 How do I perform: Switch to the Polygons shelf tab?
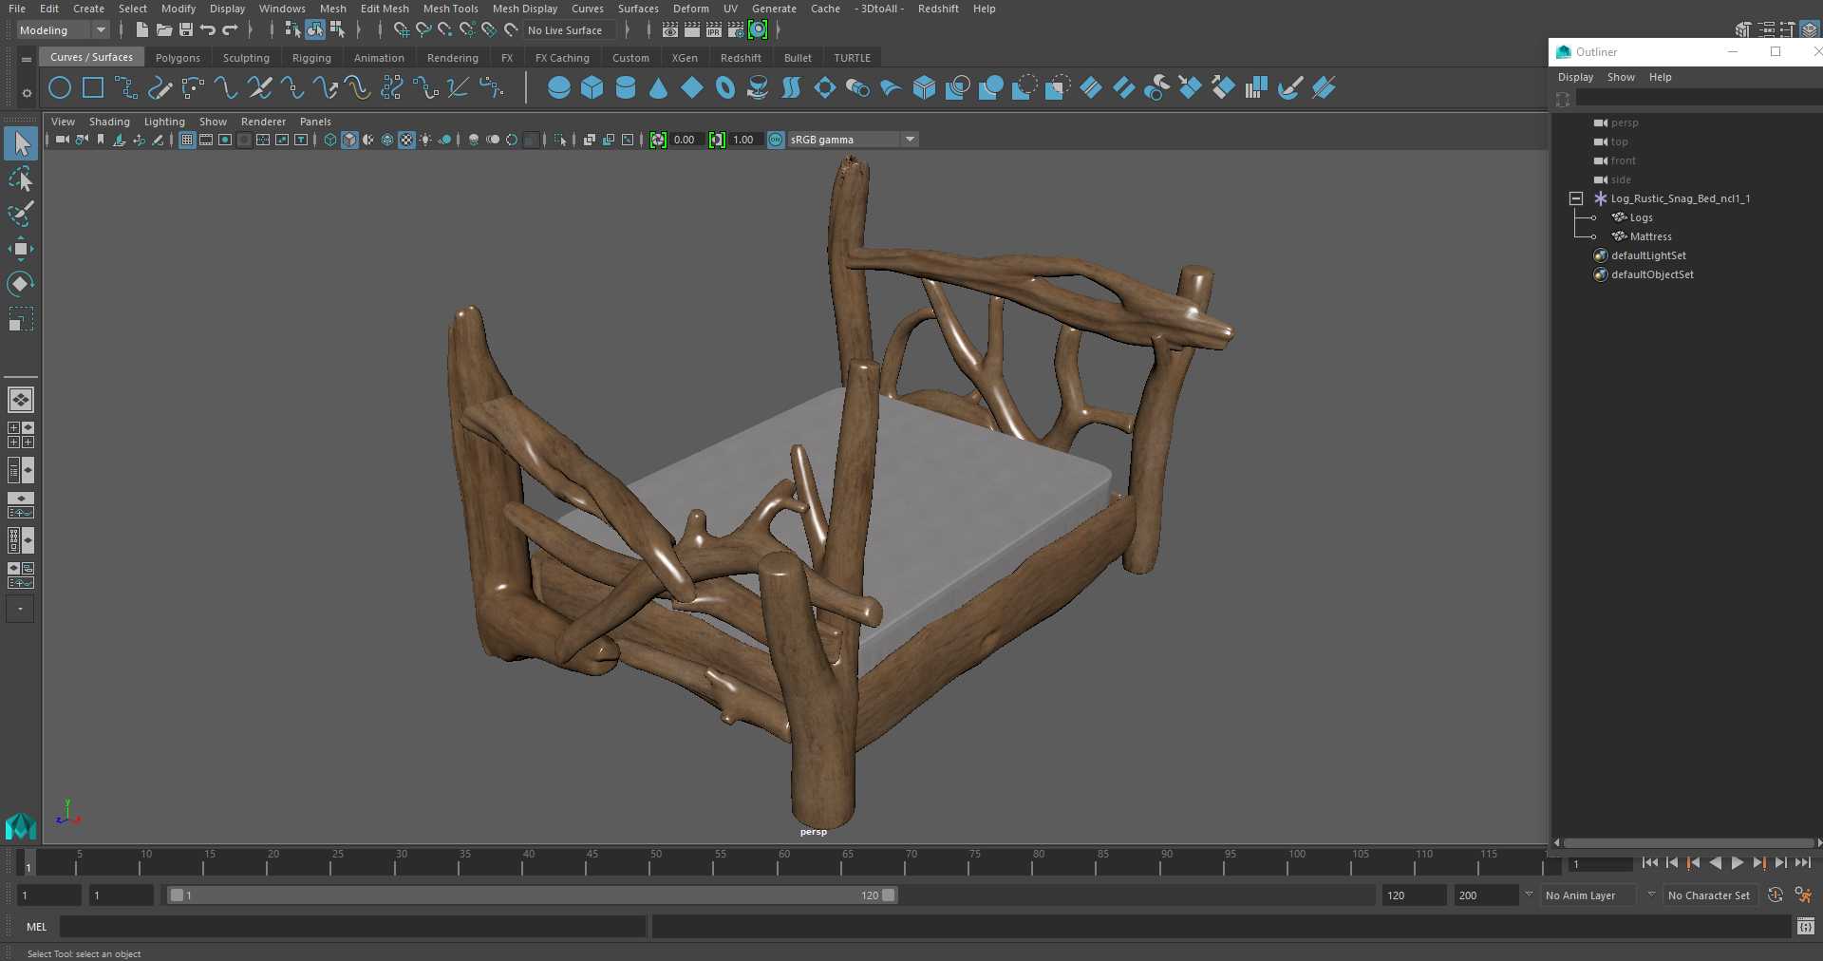tap(178, 58)
